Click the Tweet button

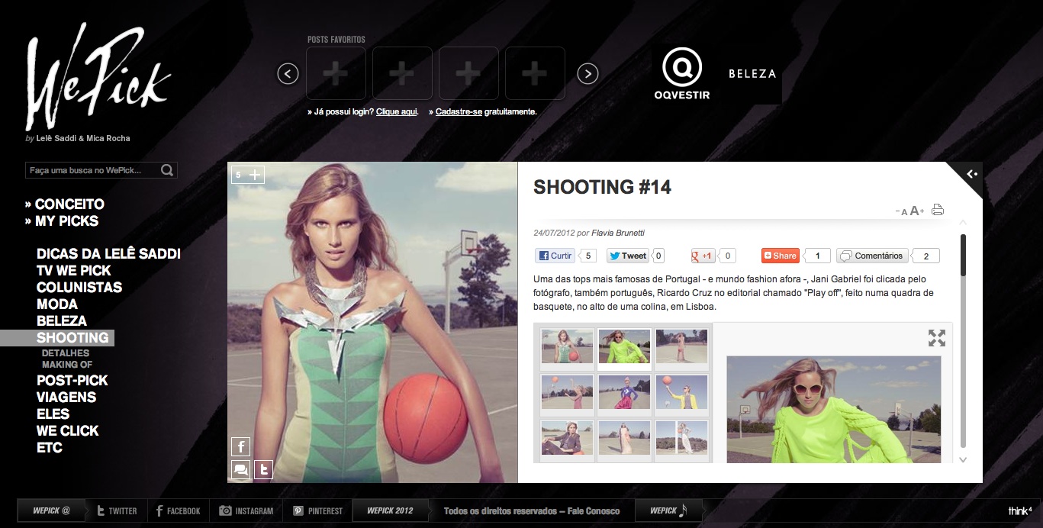(628, 256)
